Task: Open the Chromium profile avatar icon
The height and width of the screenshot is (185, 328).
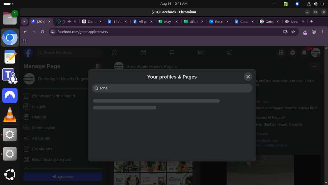Action: tap(314, 32)
